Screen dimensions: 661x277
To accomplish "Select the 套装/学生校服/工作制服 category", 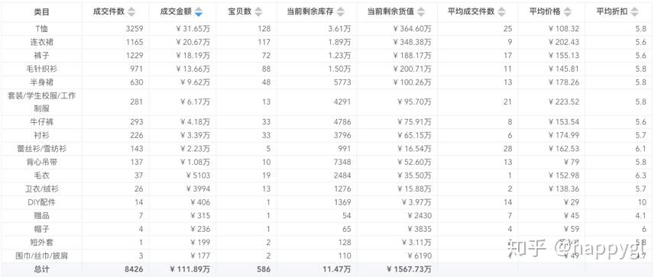I will tap(42, 102).
